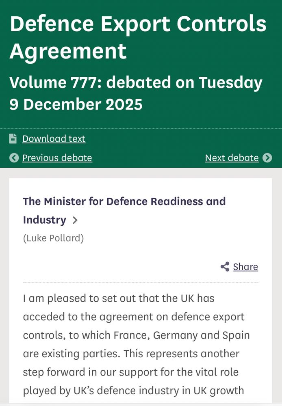Screen dimensions: 282x406
Task: Open The Minister for Defence Readiness heading
Action: (x=124, y=201)
